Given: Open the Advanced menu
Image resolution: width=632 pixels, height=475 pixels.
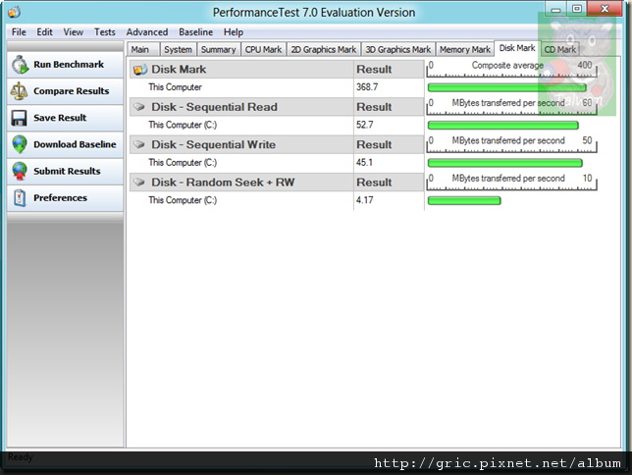Looking at the screenshot, I should (x=147, y=31).
